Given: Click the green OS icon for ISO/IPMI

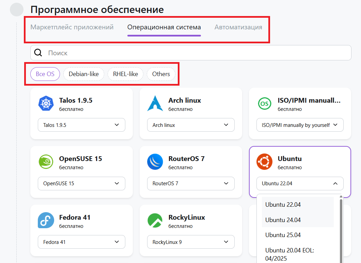Looking at the screenshot, I should point(265,103).
